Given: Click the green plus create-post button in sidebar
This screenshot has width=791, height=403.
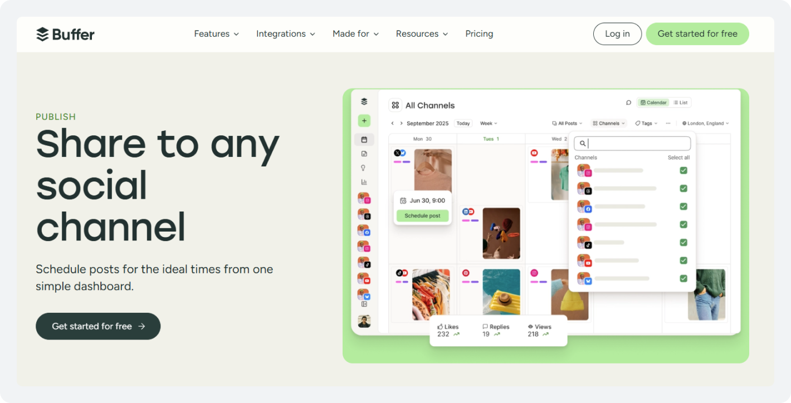Looking at the screenshot, I should pos(364,120).
